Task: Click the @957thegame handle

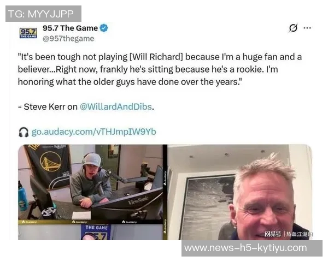Action: pos(68,39)
